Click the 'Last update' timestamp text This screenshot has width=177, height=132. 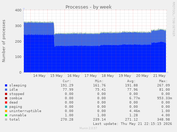(x=132, y=124)
